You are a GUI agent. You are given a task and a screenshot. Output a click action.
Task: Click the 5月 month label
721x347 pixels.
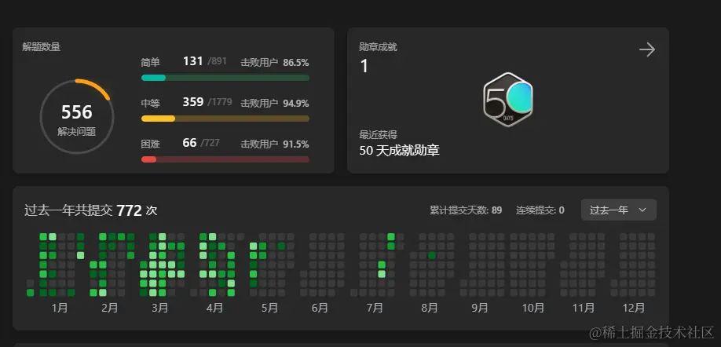coord(269,308)
